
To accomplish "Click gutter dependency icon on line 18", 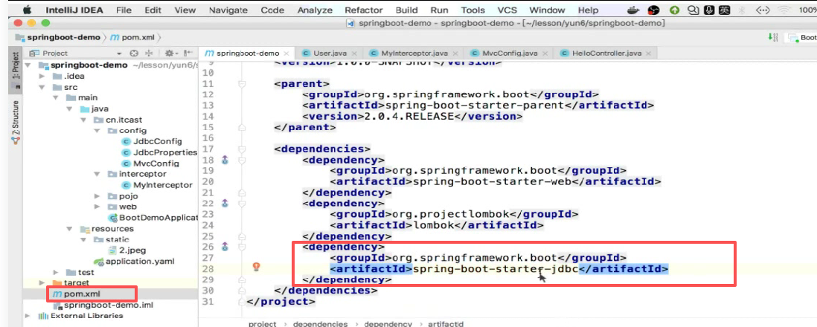I will coord(225,160).
